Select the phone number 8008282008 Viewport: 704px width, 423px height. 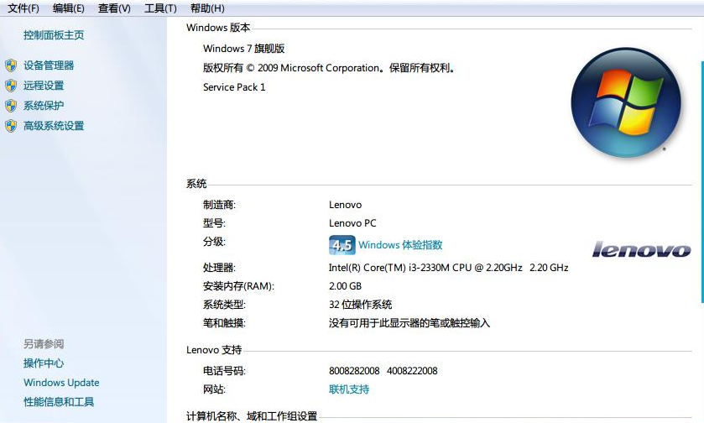pos(354,371)
